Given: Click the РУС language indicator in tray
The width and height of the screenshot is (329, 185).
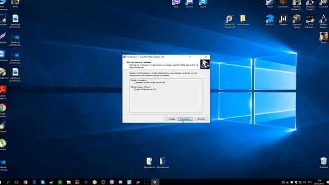Looking at the screenshot, I should point(309,182).
